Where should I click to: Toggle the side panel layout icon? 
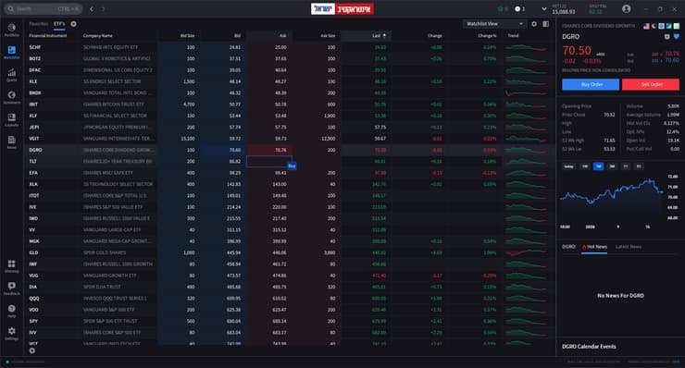[x=545, y=24]
